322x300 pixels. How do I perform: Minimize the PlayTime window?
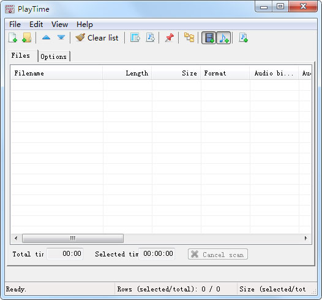point(264,6)
